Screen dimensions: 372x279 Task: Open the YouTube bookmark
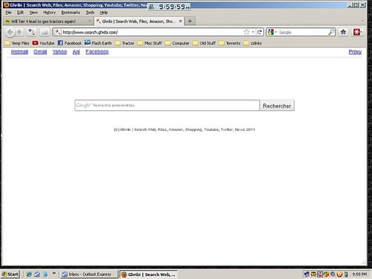[x=43, y=43]
